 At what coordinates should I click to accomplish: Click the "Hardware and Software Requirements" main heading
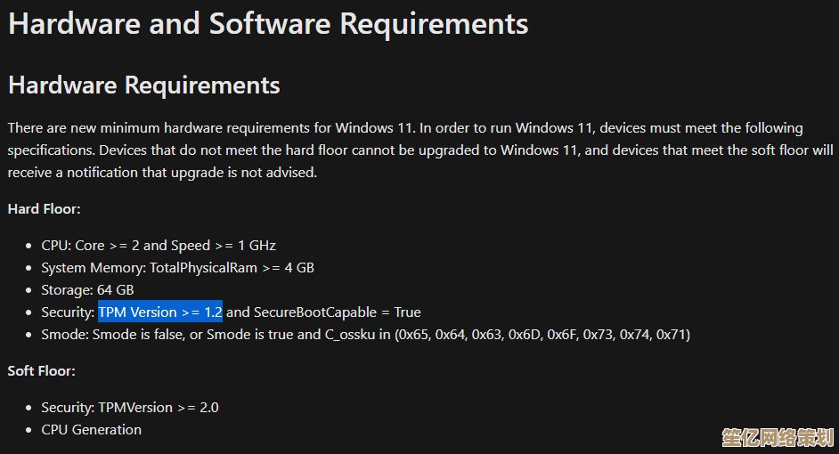click(x=267, y=24)
